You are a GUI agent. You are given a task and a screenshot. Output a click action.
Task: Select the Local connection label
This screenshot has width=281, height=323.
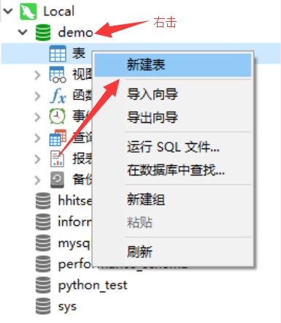(x=58, y=11)
